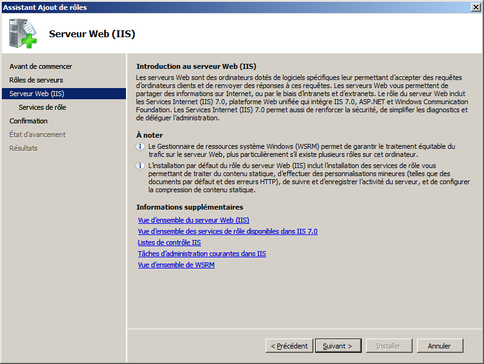Open Tâches d'administration courantes dans IIS link
The height and width of the screenshot is (364, 484).
point(202,254)
